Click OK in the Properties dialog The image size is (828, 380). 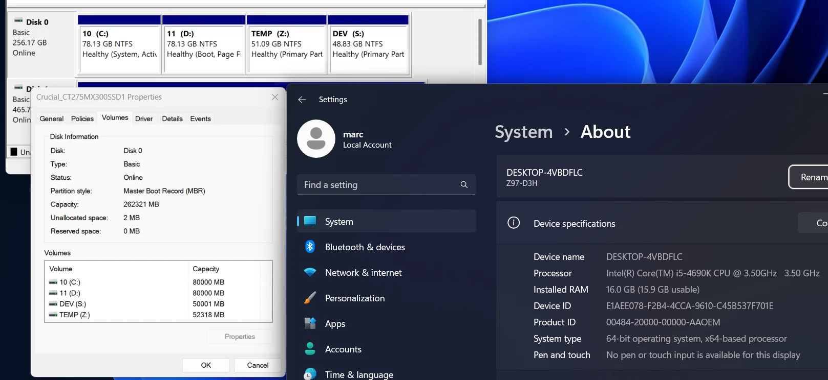[x=206, y=365]
